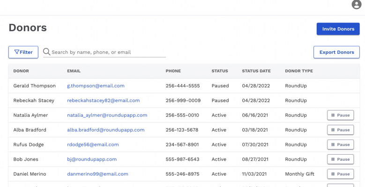Click the Export Donors button
The width and height of the screenshot is (365, 187).
point(336,52)
